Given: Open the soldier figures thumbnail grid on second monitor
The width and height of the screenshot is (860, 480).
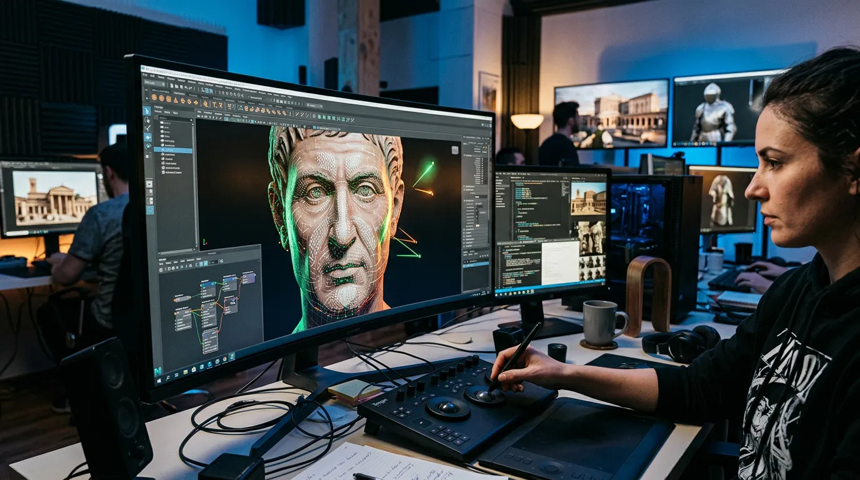Looking at the screenshot, I should click(x=592, y=268).
